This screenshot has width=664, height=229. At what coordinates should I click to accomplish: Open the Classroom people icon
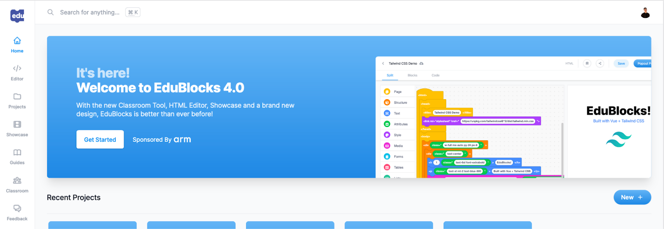17,180
